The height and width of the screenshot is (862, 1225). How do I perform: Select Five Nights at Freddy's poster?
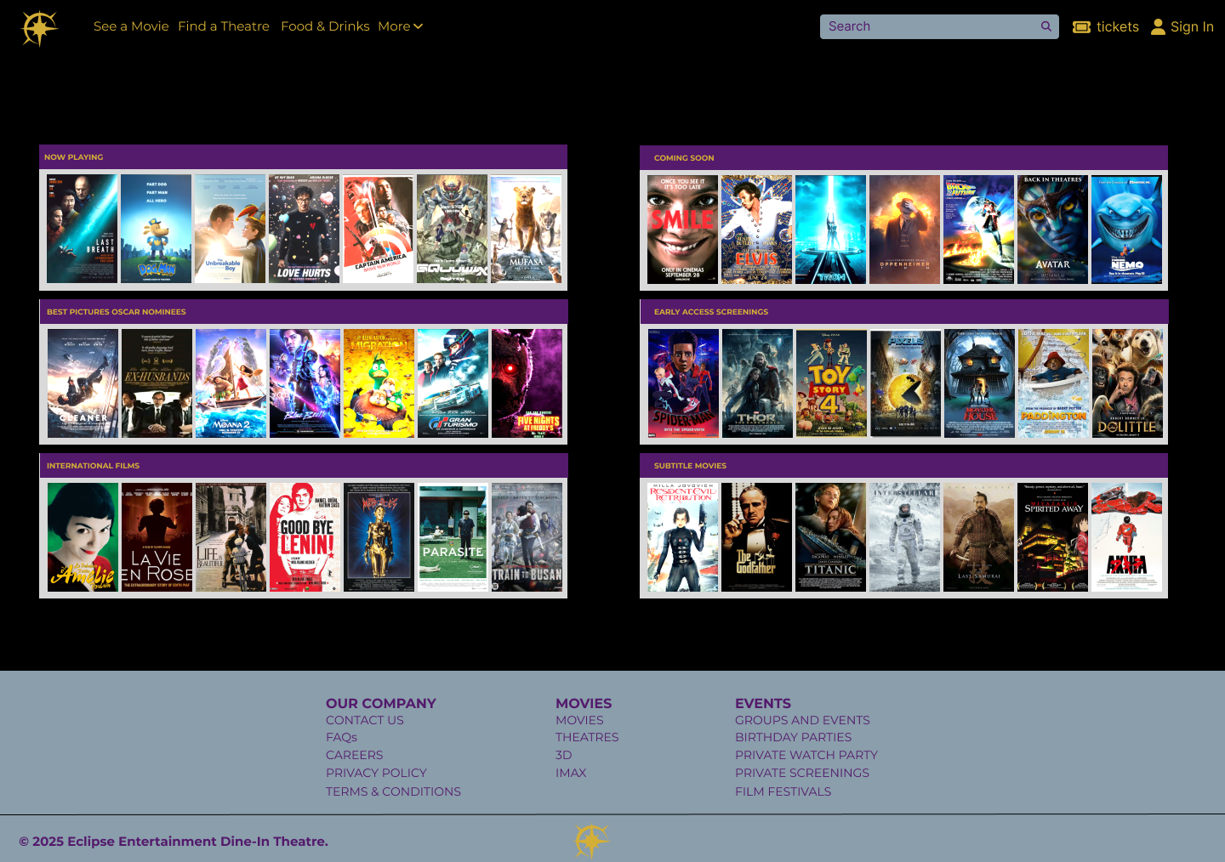527,383
